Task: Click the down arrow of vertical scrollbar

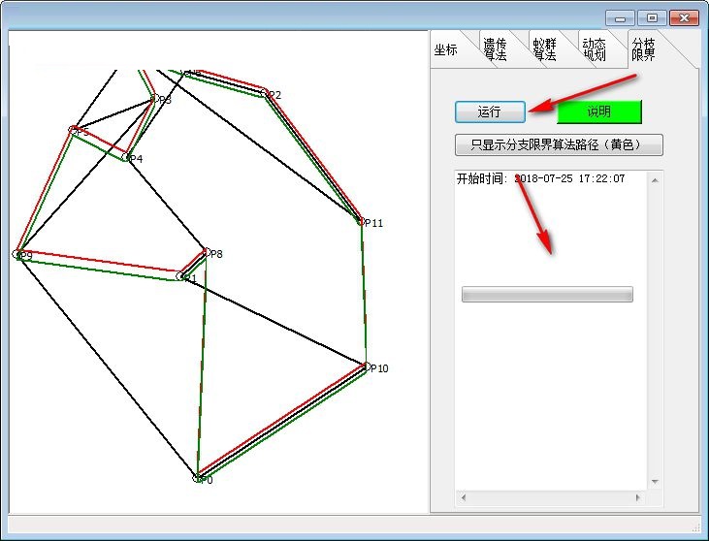Action: [655, 482]
